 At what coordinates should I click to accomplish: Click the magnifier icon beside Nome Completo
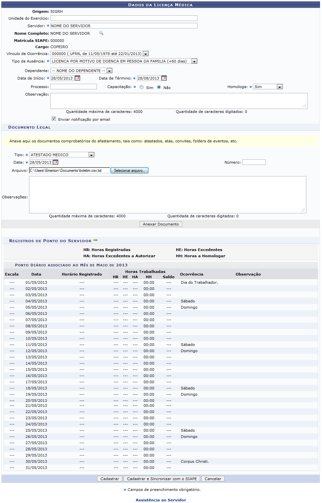point(101,33)
